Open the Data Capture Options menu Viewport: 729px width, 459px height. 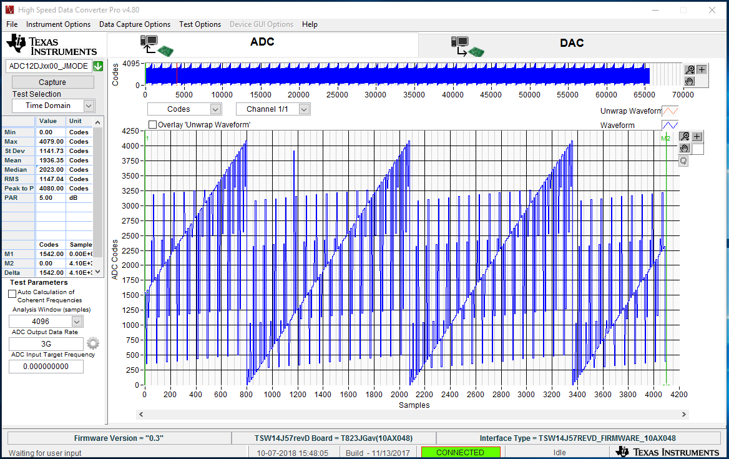pyautogui.click(x=135, y=24)
